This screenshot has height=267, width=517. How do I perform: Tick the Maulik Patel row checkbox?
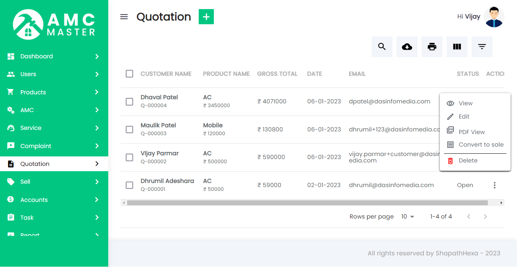(129, 130)
